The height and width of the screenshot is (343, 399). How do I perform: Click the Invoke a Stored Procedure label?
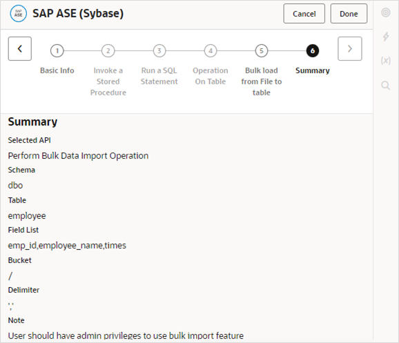pos(108,81)
